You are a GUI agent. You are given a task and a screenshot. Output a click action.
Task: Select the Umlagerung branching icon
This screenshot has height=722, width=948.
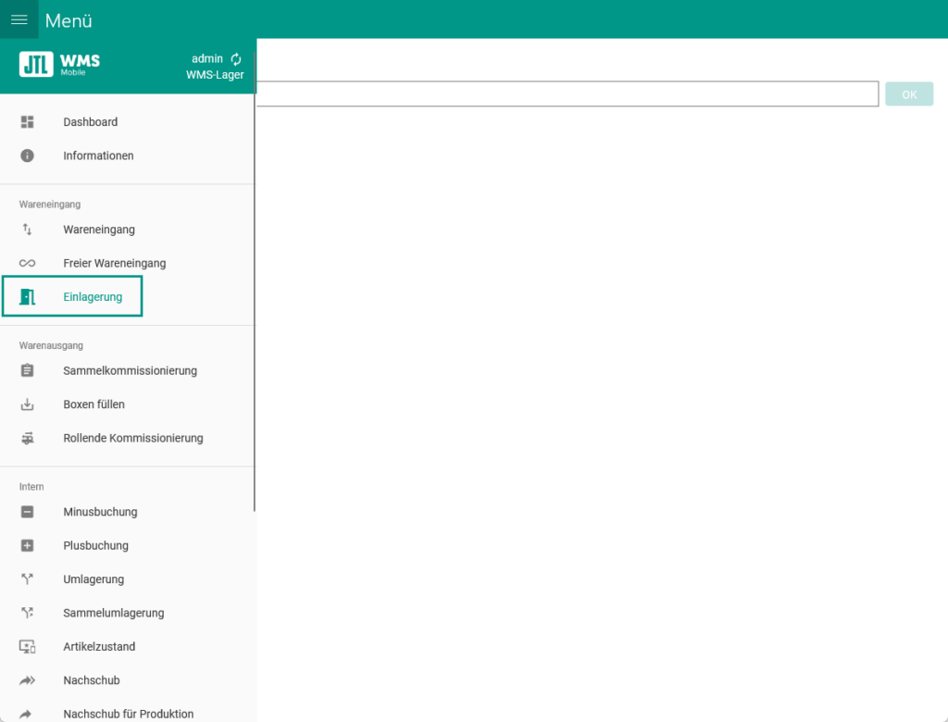click(27, 579)
